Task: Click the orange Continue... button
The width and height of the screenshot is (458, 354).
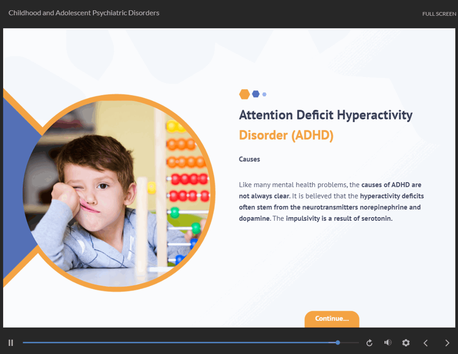Action: 332,319
